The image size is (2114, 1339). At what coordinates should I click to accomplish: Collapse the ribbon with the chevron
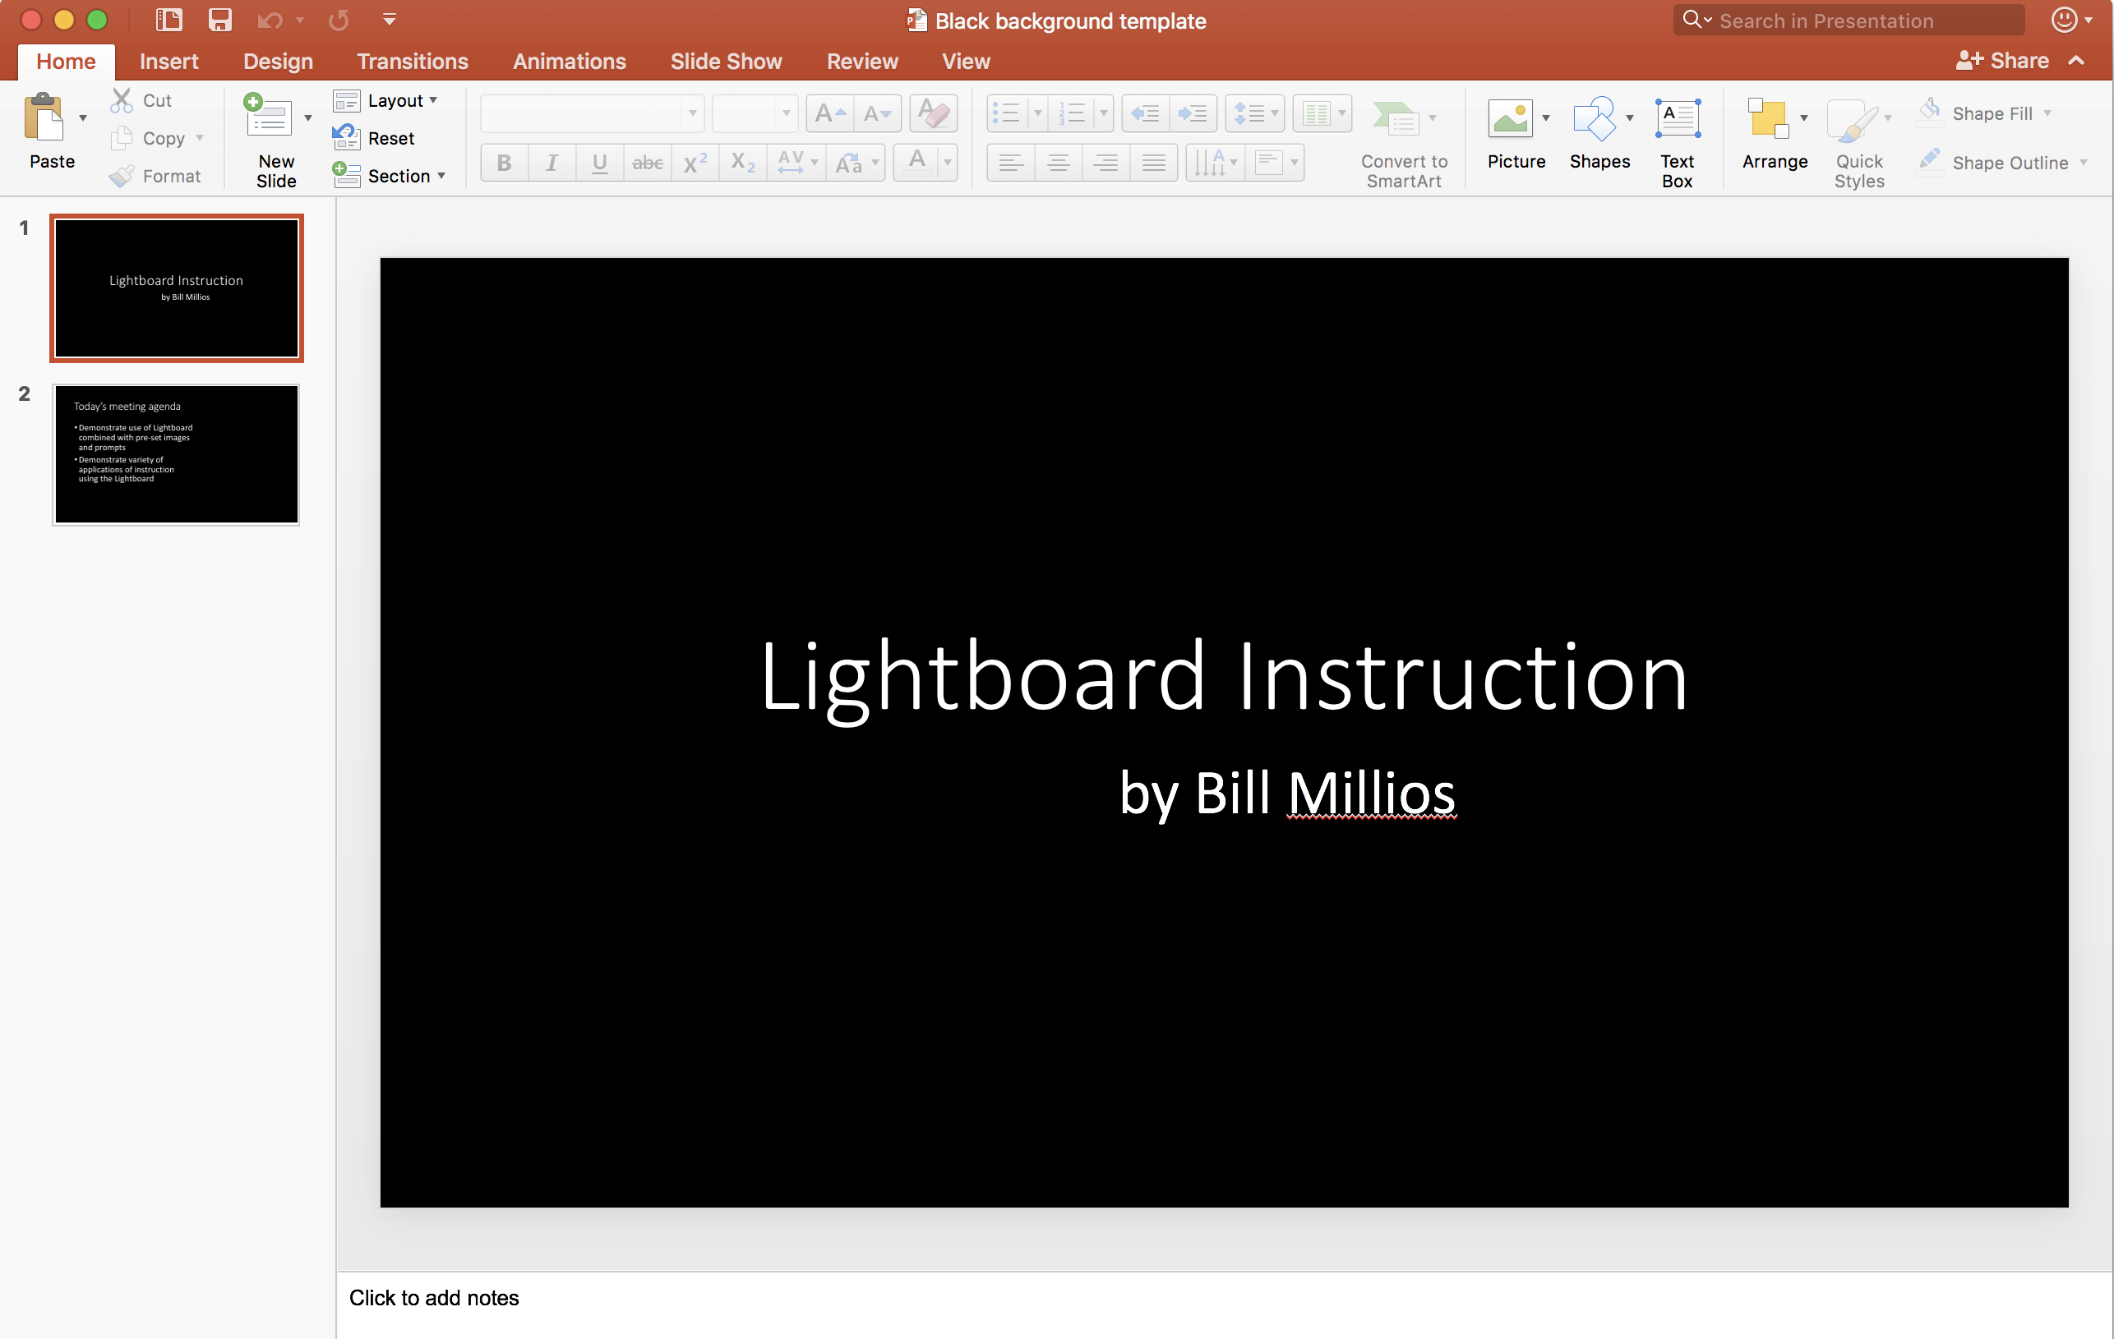tap(2076, 61)
